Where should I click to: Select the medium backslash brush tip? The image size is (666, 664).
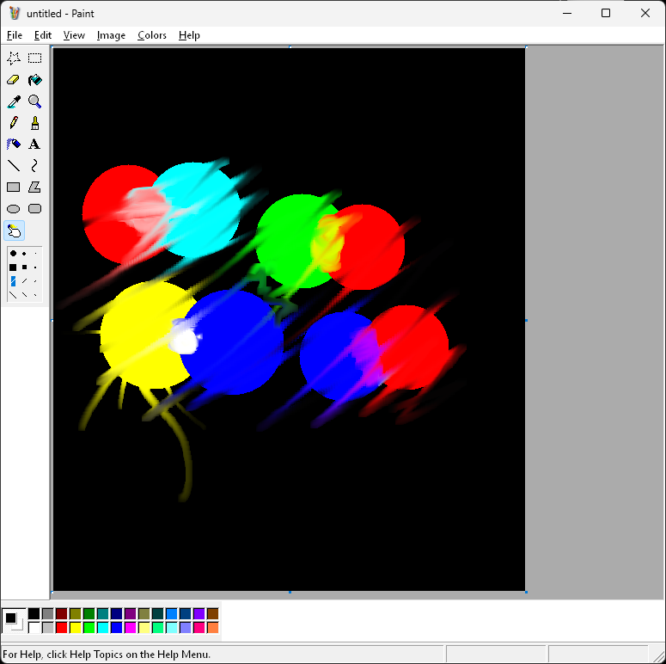(24, 295)
